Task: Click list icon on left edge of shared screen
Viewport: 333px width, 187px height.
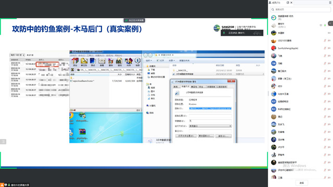Action: coord(3,141)
